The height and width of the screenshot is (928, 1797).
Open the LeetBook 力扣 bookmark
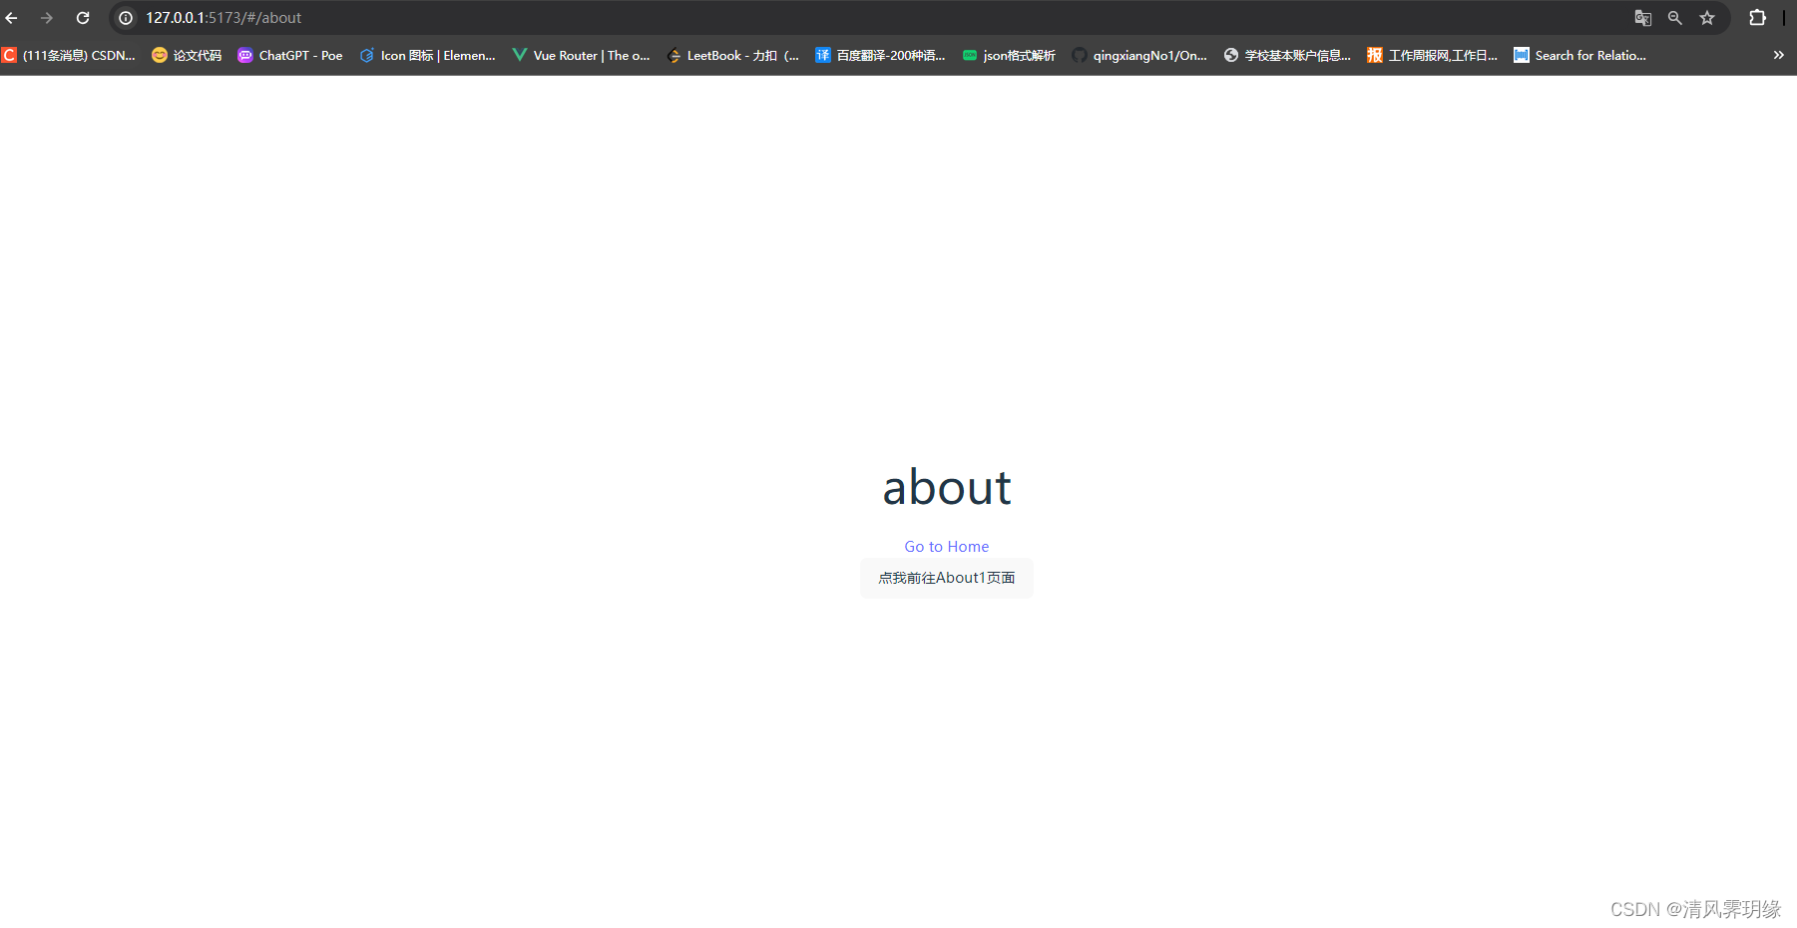coord(732,56)
